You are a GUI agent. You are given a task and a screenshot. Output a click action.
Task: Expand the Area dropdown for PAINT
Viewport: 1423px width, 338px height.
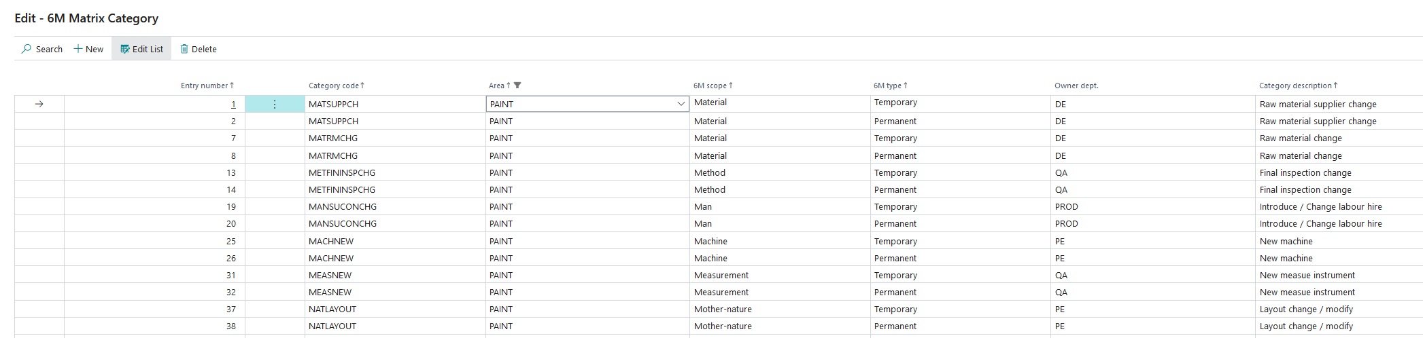[x=681, y=105]
